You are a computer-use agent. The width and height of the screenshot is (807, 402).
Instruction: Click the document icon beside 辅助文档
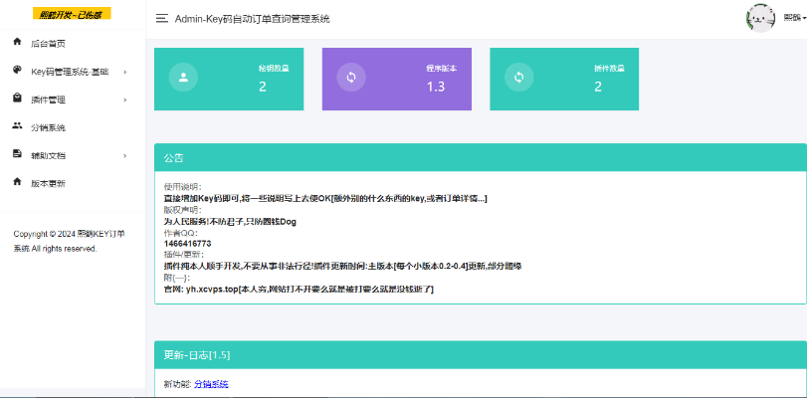tap(17, 153)
